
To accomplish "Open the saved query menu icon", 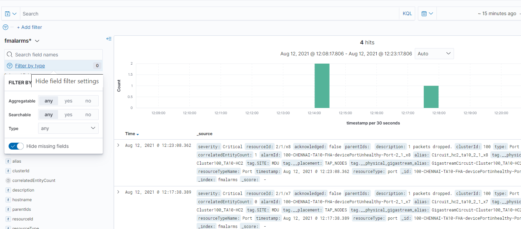I will click(x=11, y=14).
